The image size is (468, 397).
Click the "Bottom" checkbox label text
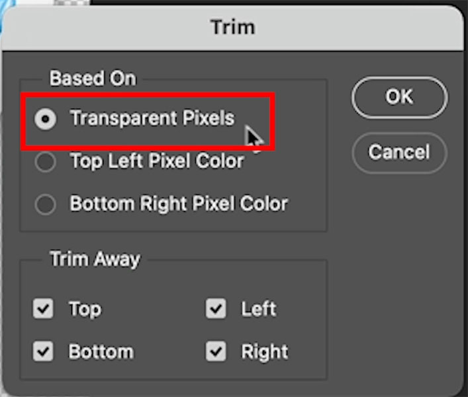[x=101, y=352]
